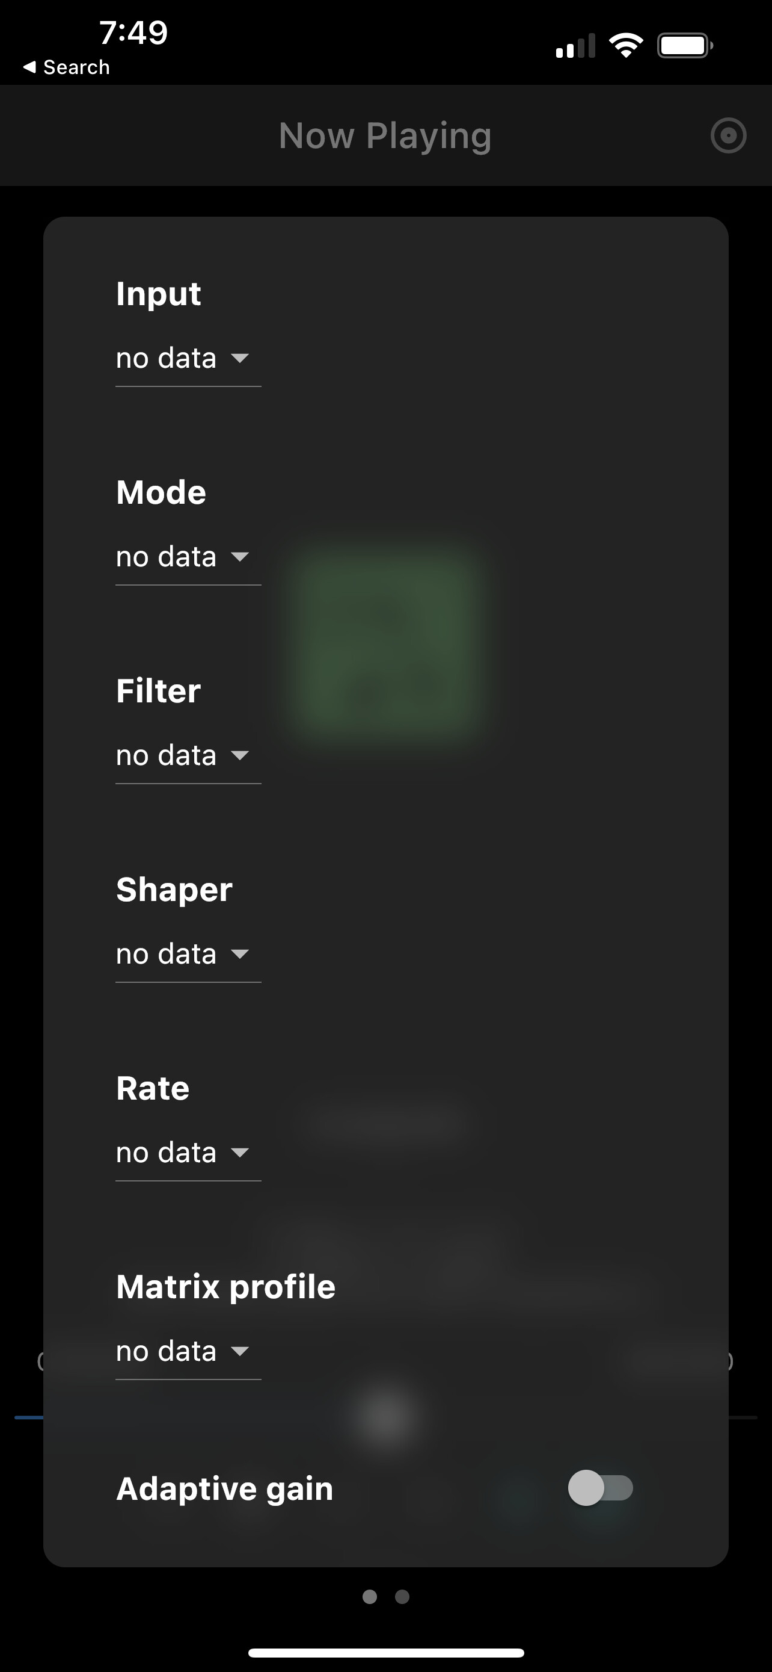Screen dimensions: 772x1672
Task: Go back to Search via back arrow
Action: coord(29,67)
